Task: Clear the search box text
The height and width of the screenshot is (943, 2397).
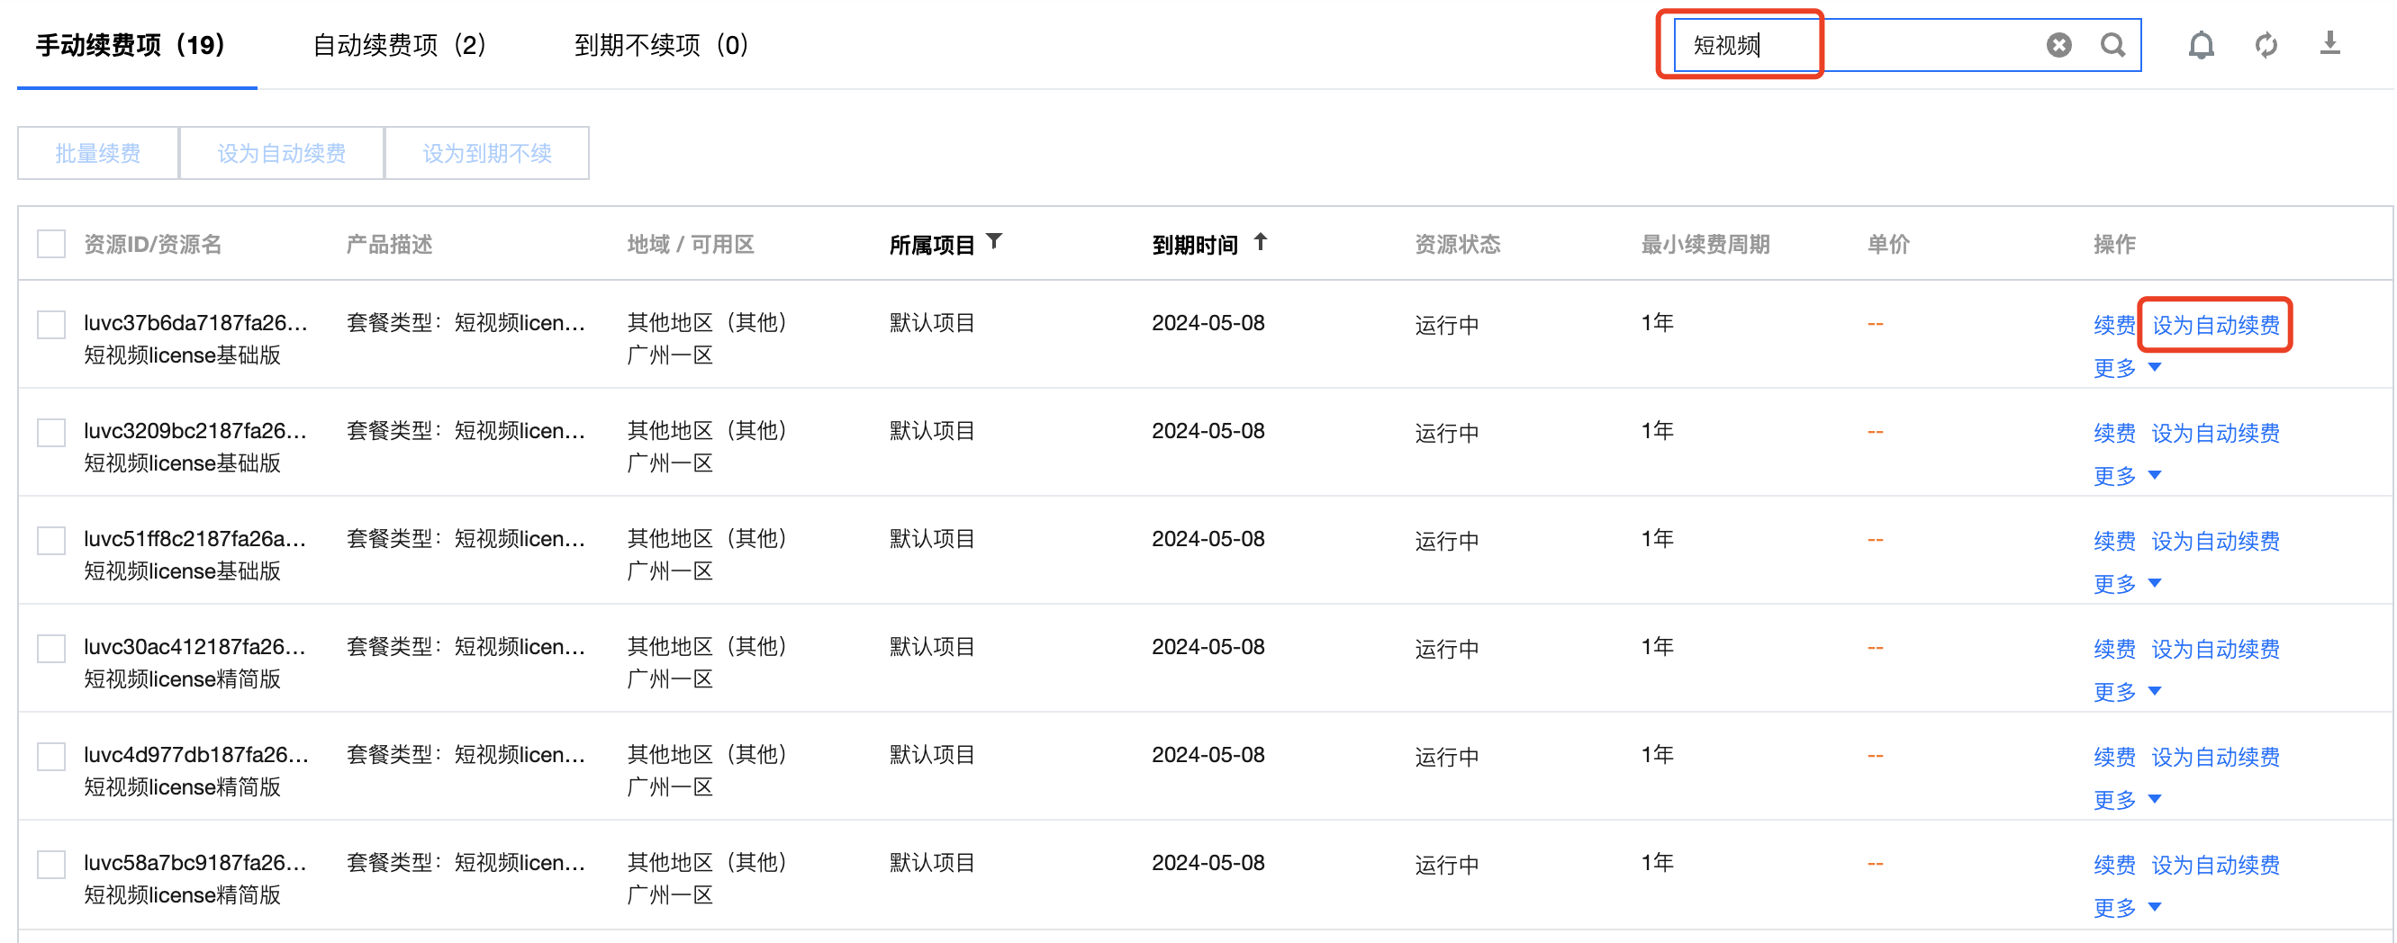Action: click(x=2058, y=45)
